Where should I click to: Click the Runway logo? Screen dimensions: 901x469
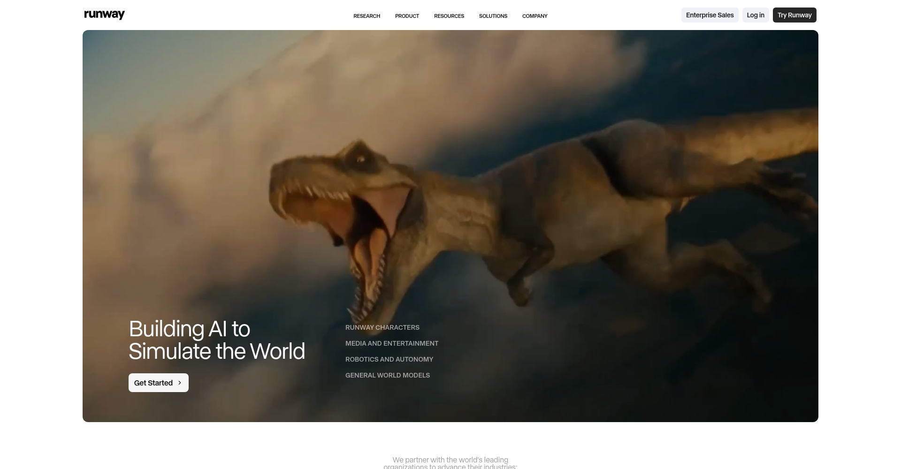[x=104, y=15]
